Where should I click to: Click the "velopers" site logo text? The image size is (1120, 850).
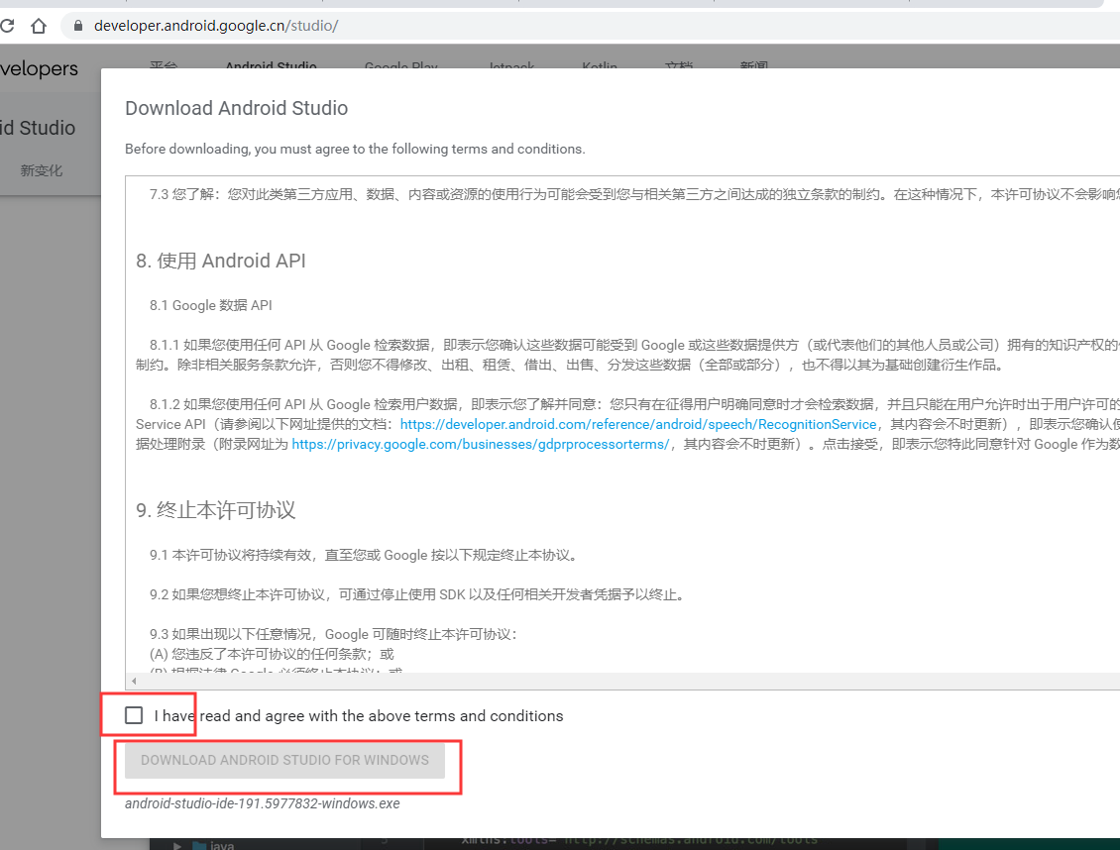[40, 68]
